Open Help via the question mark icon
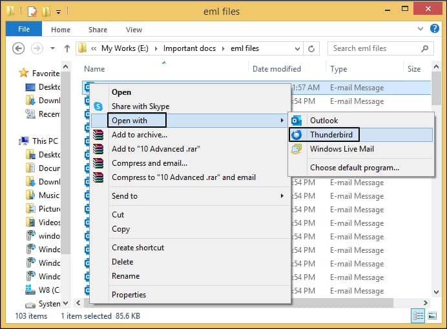This screenshot has height=329, width=447. tap(435, 28)
